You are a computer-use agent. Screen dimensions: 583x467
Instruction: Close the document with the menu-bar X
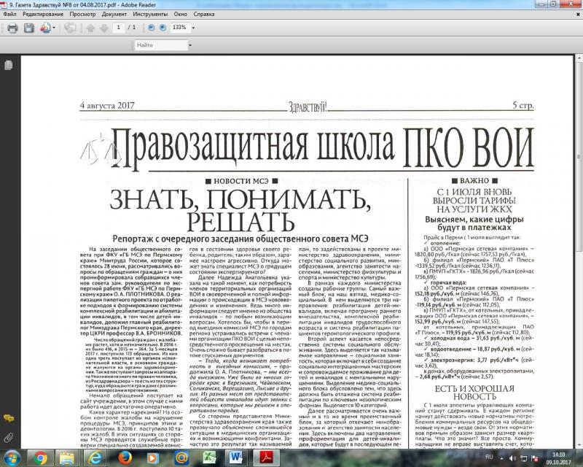pos(578,14)
